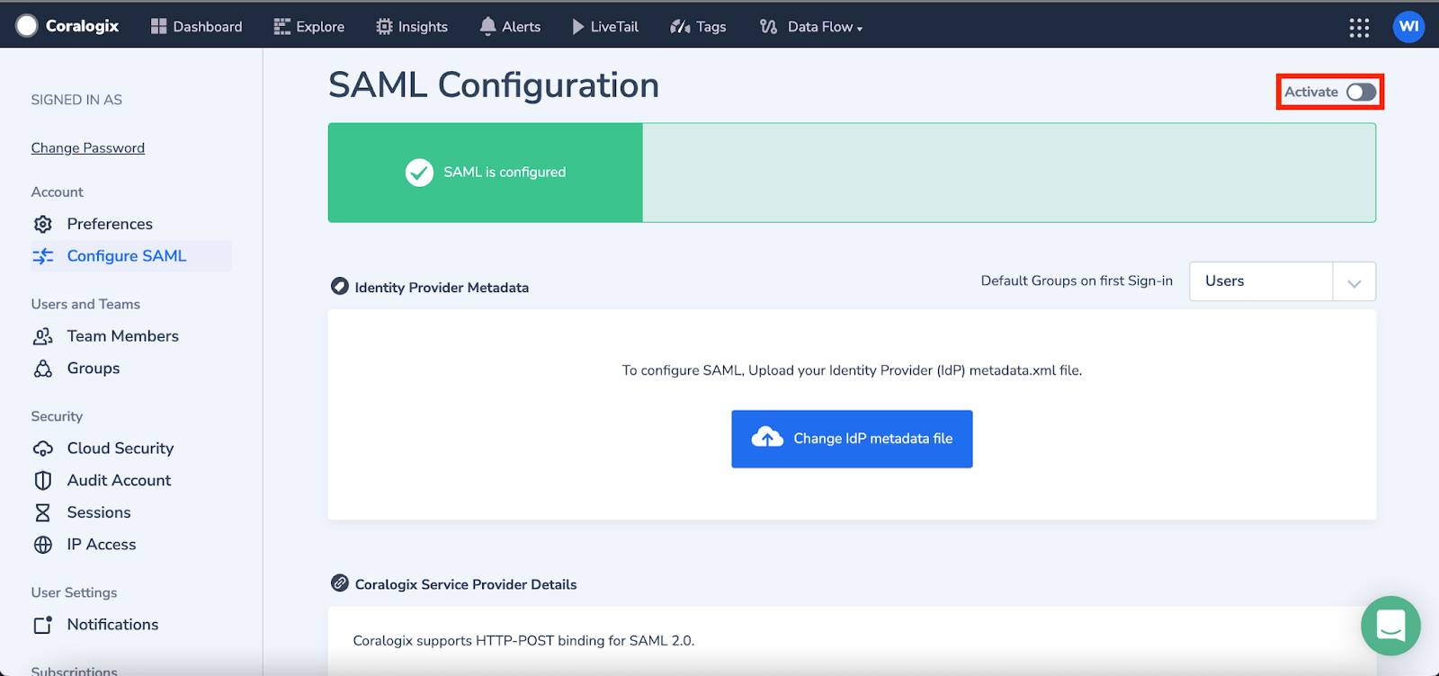
Task: Click the Groups icon in sidebar
Action: (x=42, y=369)
